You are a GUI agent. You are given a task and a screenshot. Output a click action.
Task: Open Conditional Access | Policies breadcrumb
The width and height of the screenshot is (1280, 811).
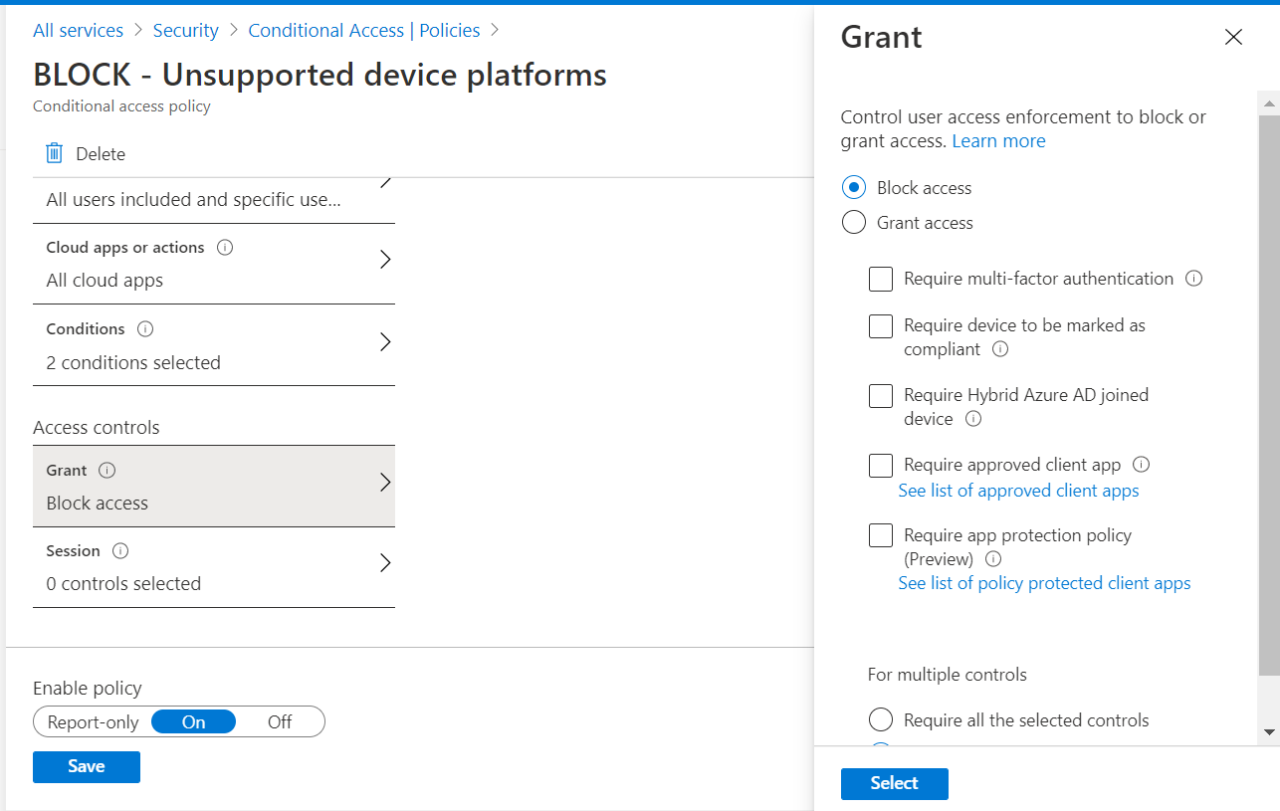coord(364,31)
